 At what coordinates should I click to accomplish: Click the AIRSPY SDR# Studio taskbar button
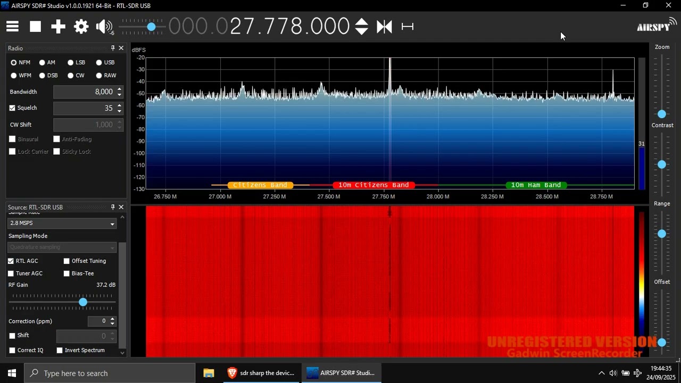point(341,373)
